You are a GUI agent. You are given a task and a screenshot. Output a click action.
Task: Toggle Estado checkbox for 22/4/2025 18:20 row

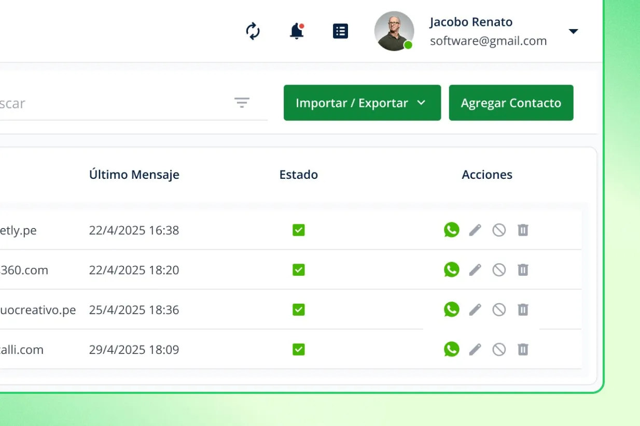[x=298, y=270]
